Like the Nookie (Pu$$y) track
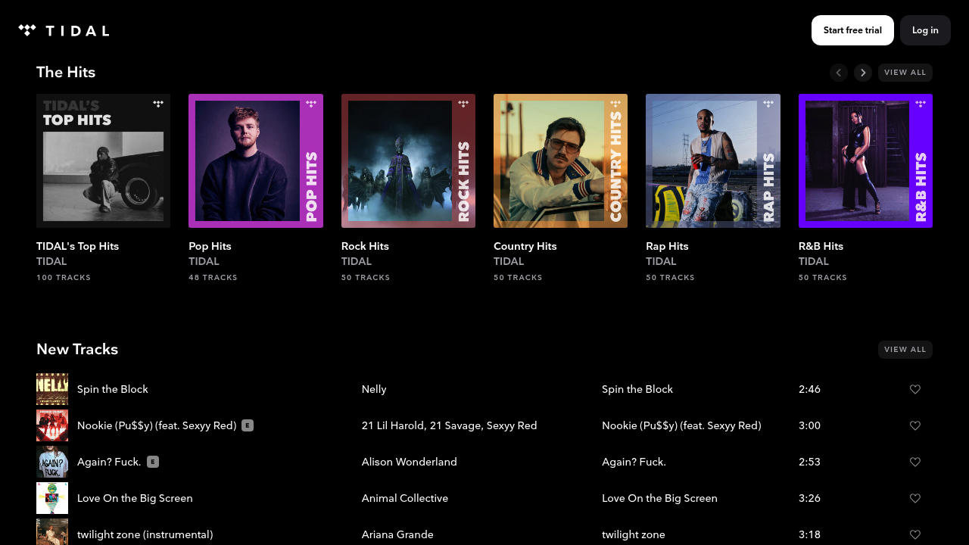 (x=914, y=425)
